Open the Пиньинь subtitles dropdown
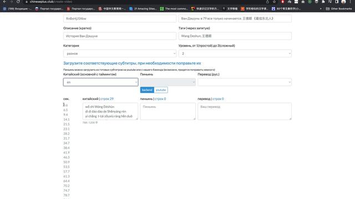The width and height of the screenshot is (355, 199). [x=168, y=82]
